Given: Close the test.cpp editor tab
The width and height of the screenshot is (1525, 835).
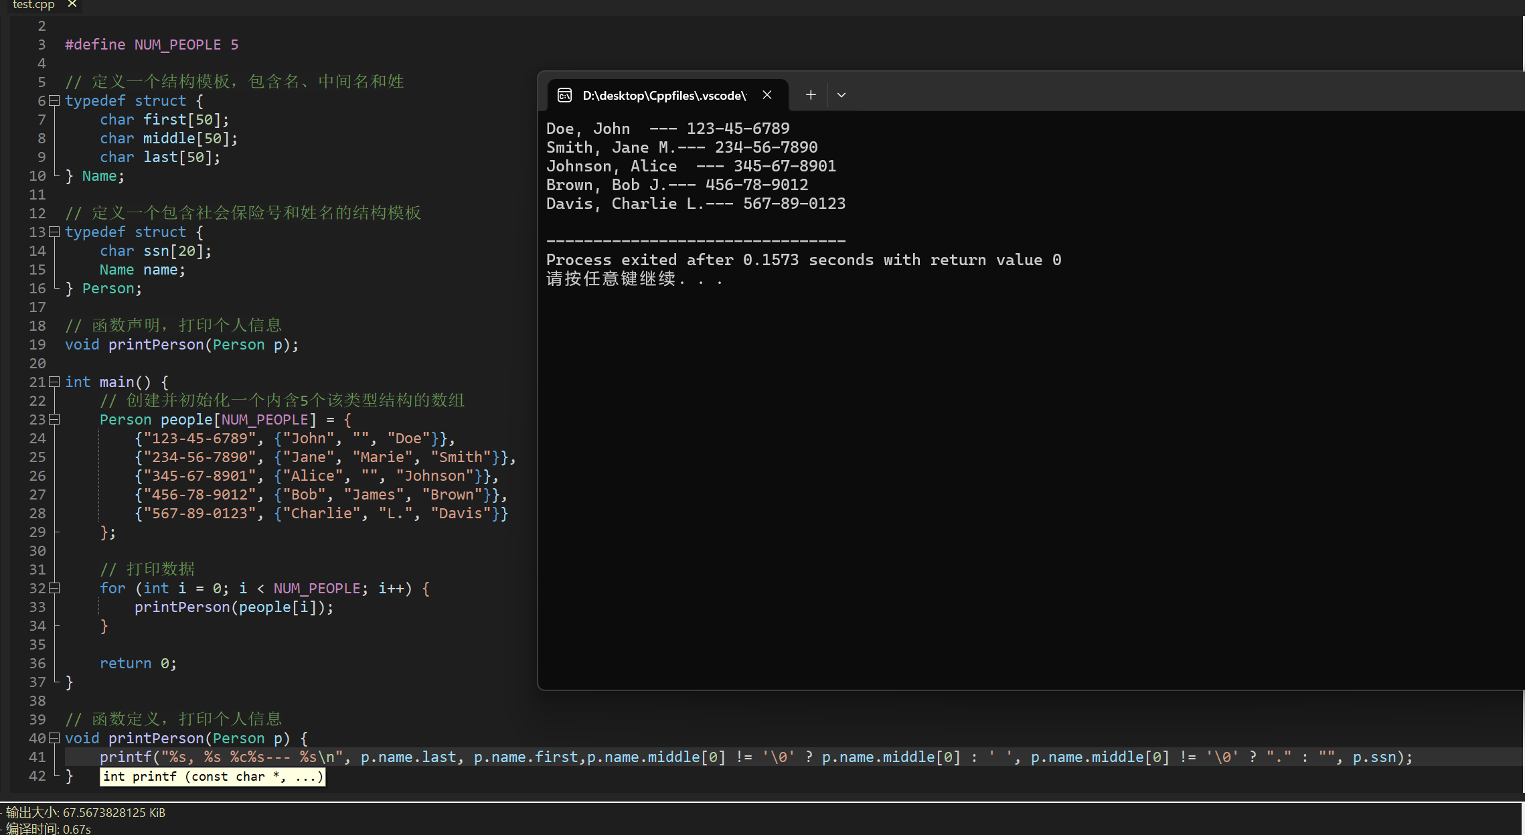Looking at the screenshot, I should pyautogui.click(x=72, y=4).
